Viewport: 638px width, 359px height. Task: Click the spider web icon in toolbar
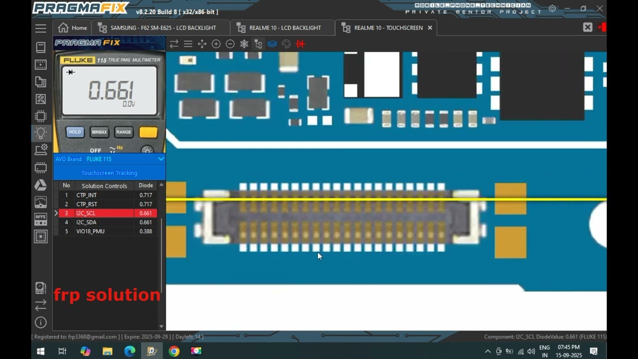click(244, 44)
